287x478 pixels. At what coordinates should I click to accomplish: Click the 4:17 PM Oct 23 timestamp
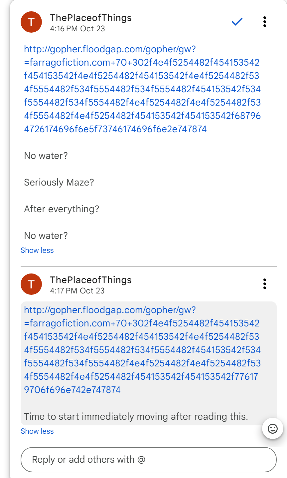(x=77, y=291)
